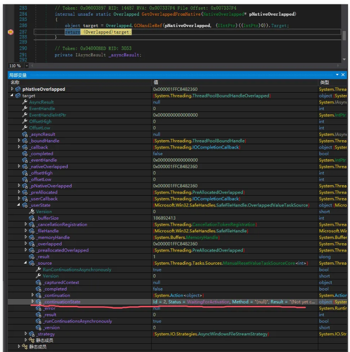Select the _bufferSize value 186892413

(164, 218)
